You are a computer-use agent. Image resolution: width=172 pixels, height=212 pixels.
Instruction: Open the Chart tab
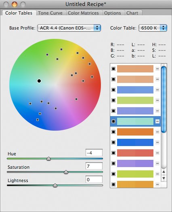(132, 13)
